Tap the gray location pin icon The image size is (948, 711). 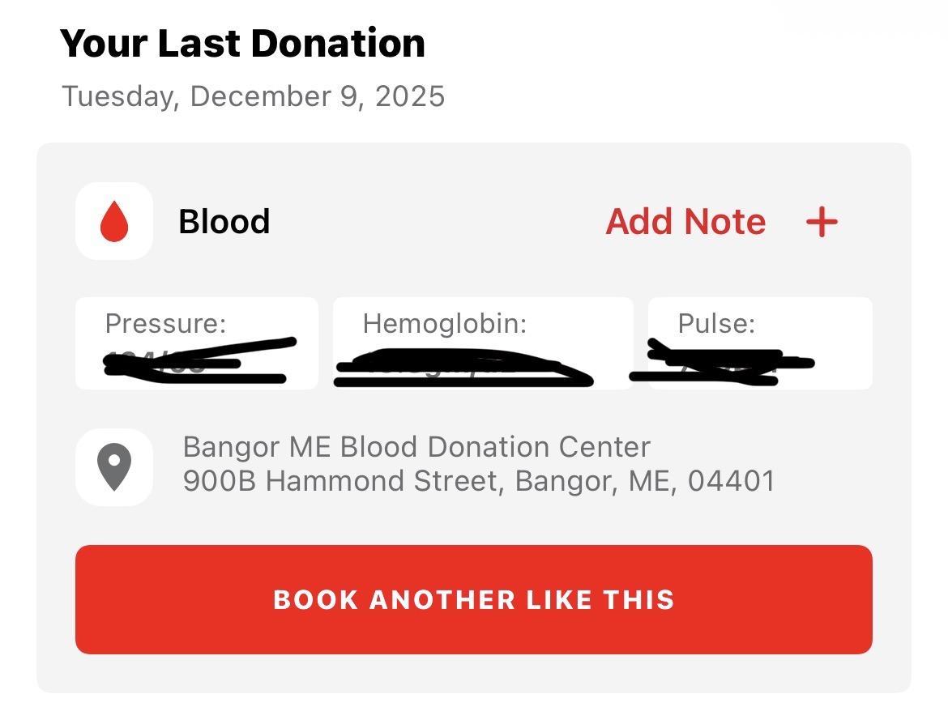(114, 467)
